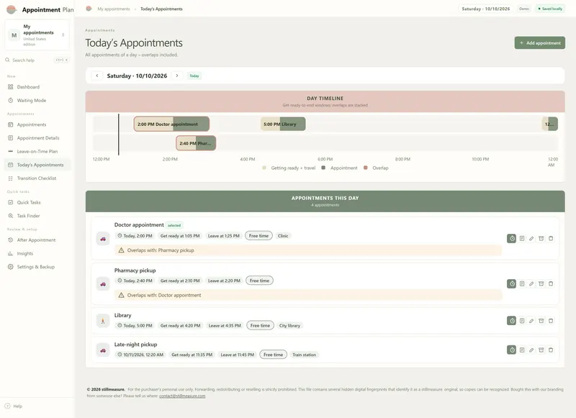Expand the My appointments workspace switcher

pos(37,35)
